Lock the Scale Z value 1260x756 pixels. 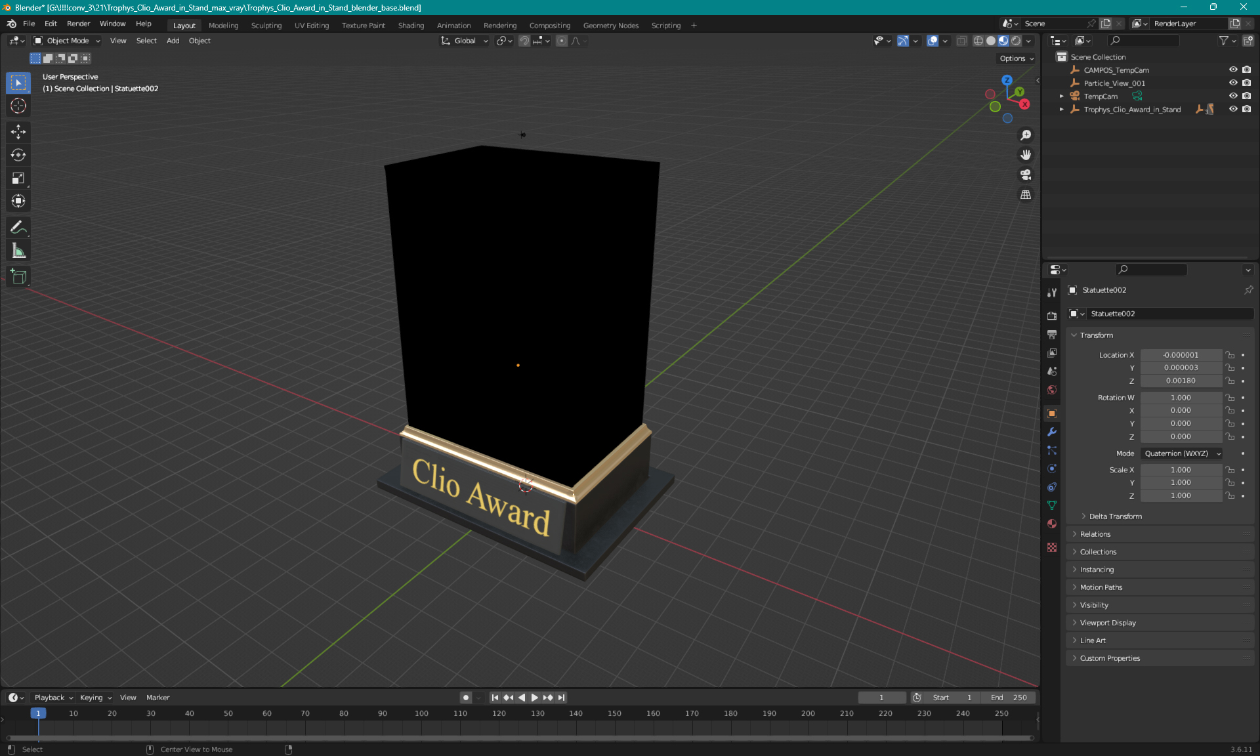coord(1230,495)
